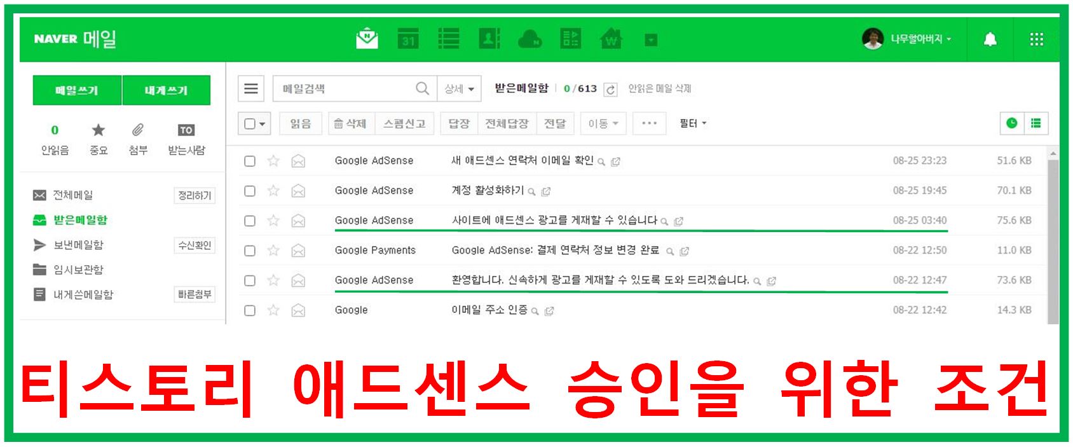Viewport: 1073px width, 447px height.
Task: Star the 새 애드센스 연락처 이메일 확인 mail
Action: (x=273, y=160)
